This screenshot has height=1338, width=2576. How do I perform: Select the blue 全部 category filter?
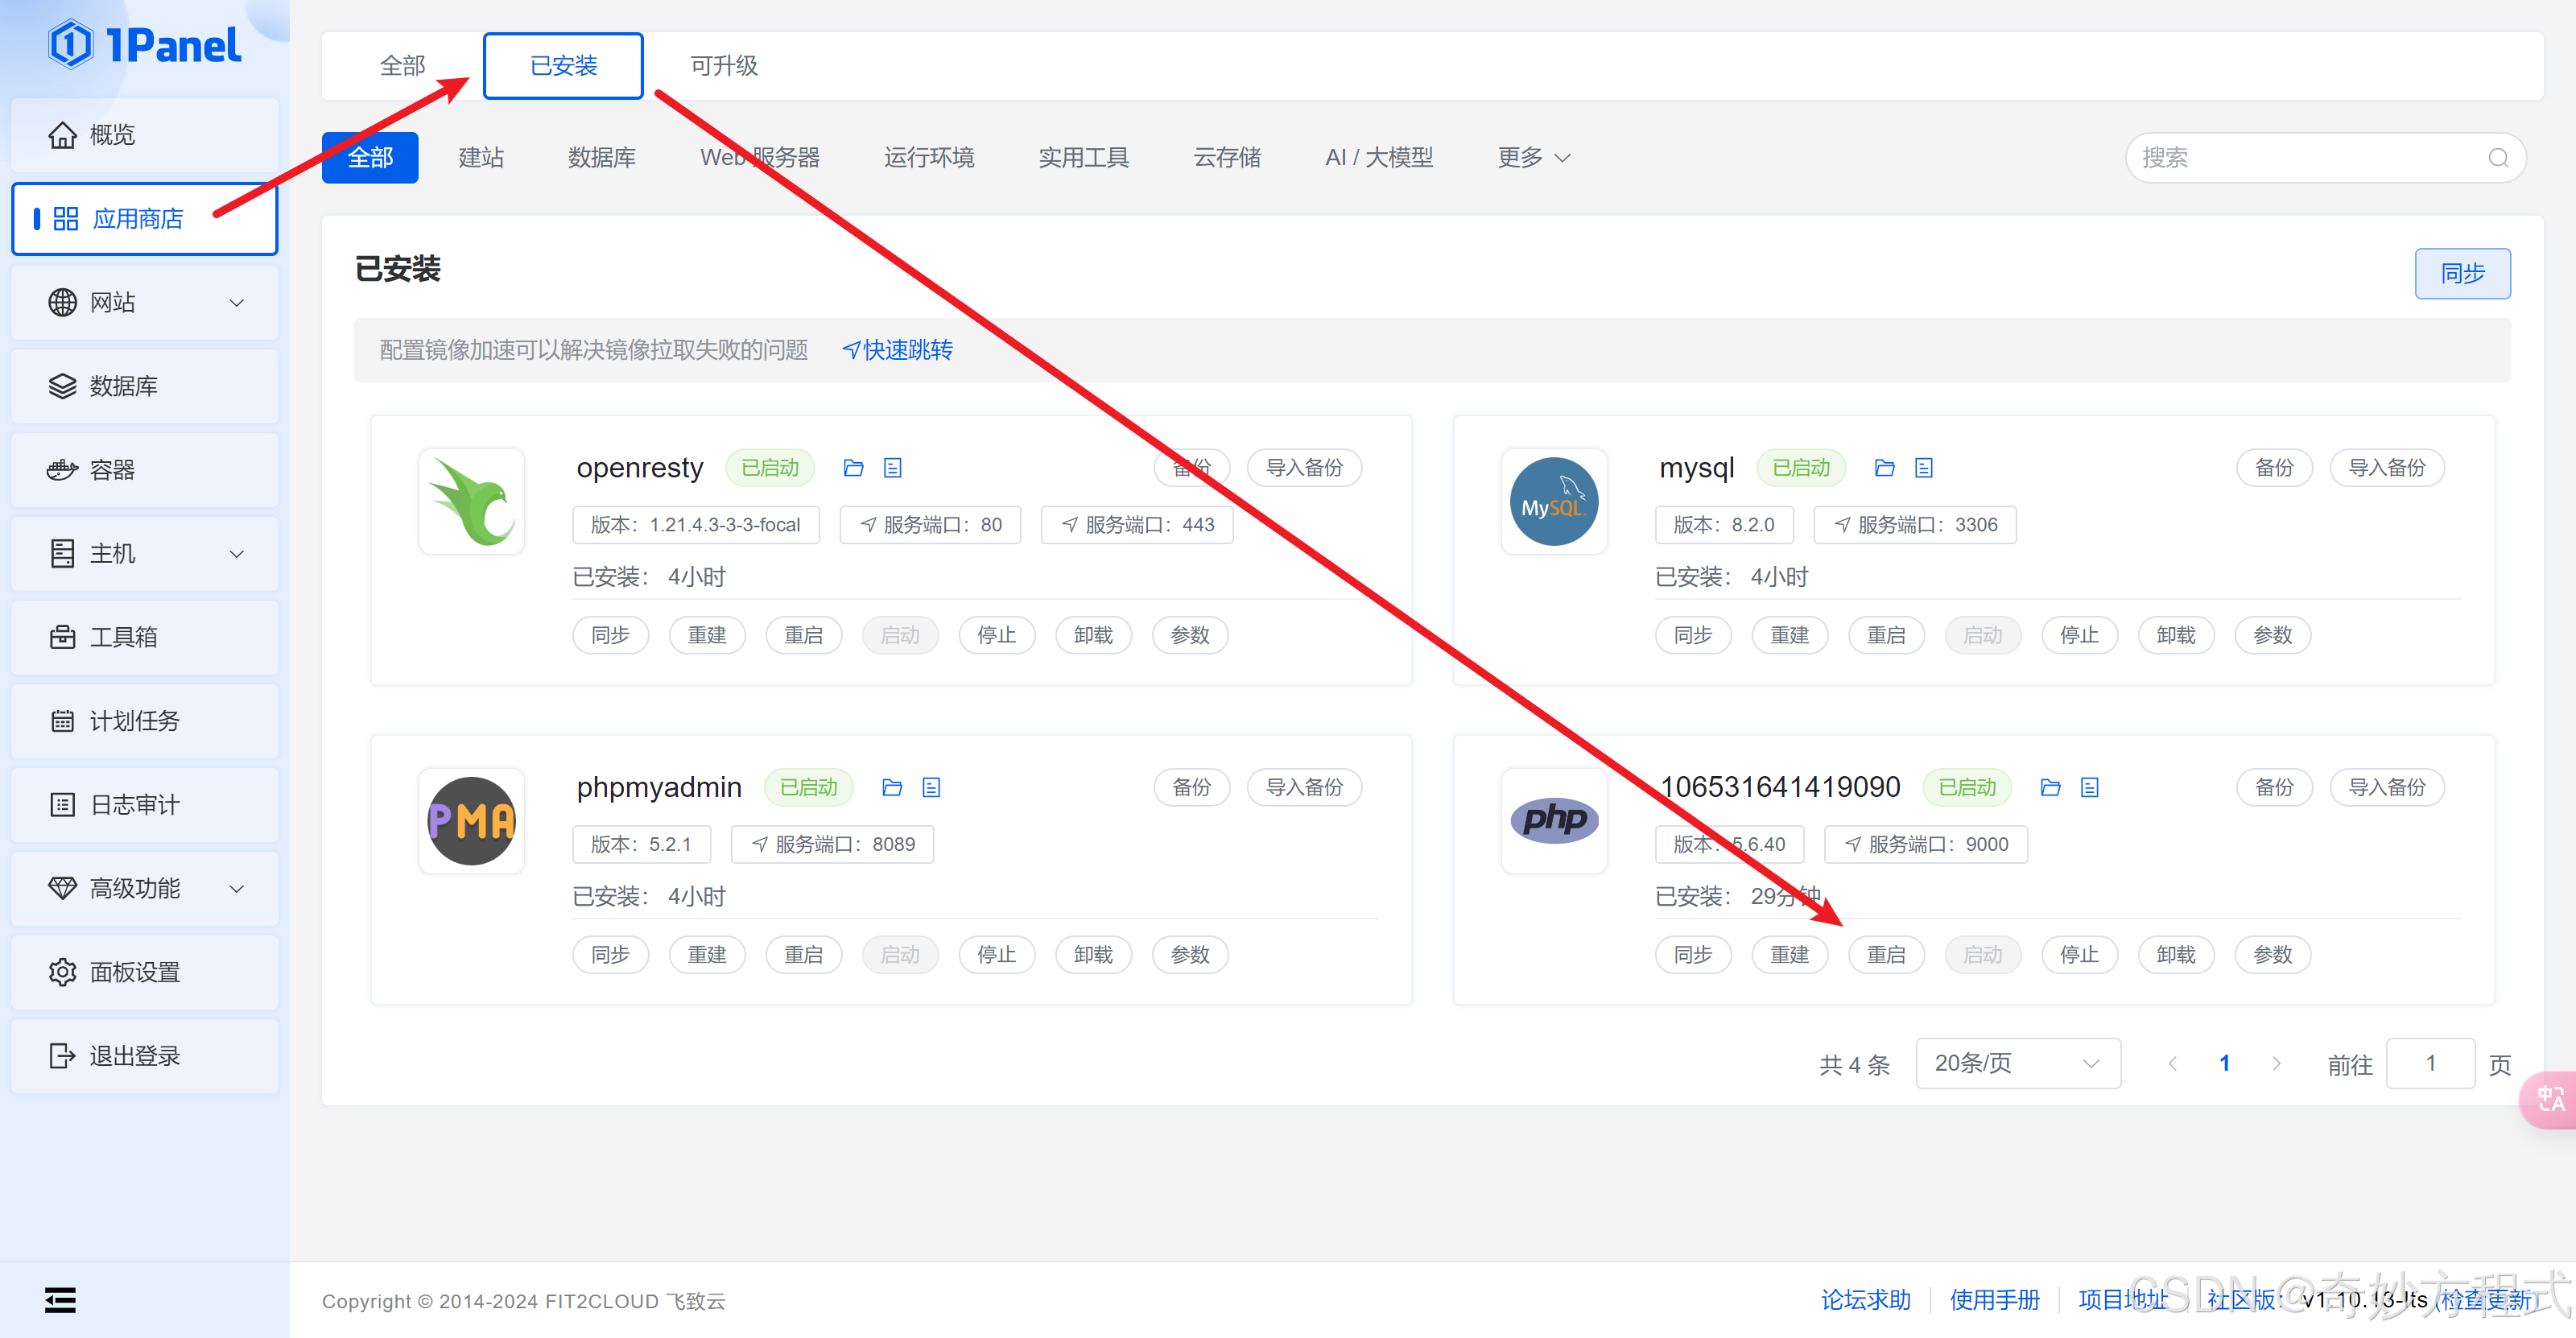click(x=370, y=158)
